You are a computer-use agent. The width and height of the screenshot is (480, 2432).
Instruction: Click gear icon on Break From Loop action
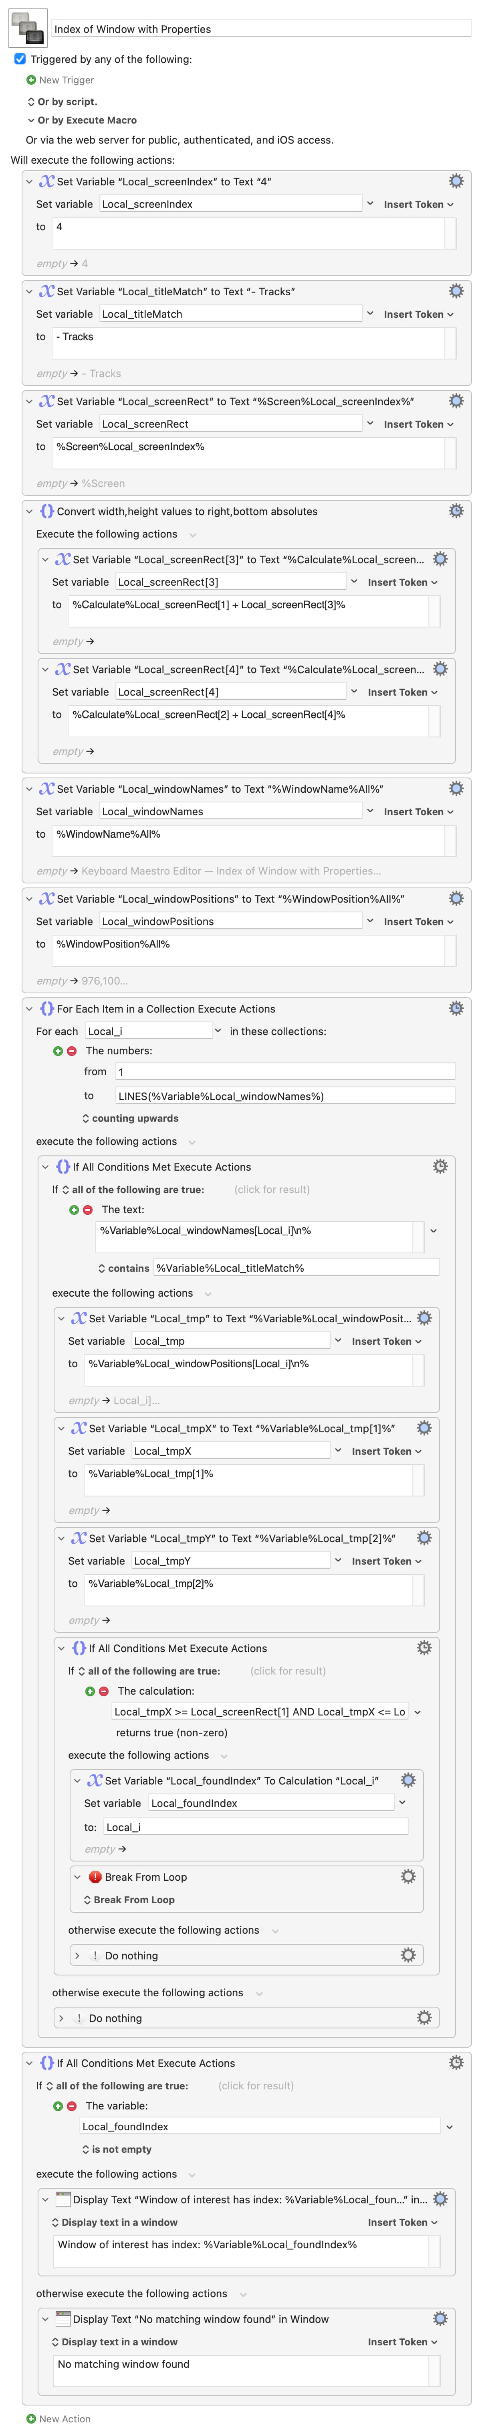click(407, 1877)
